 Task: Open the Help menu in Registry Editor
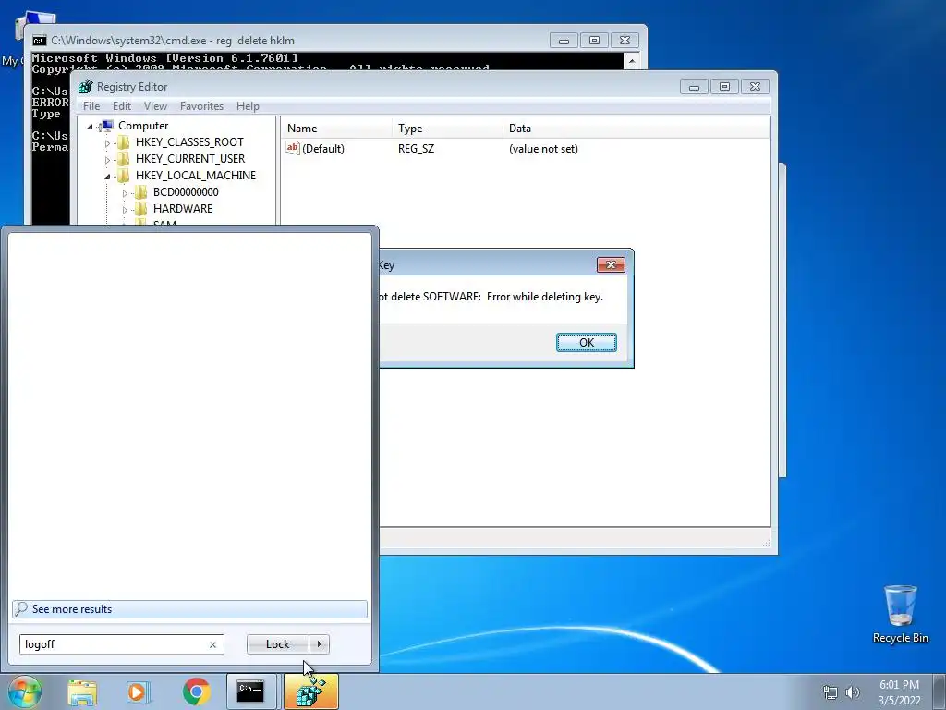(248, 106)
